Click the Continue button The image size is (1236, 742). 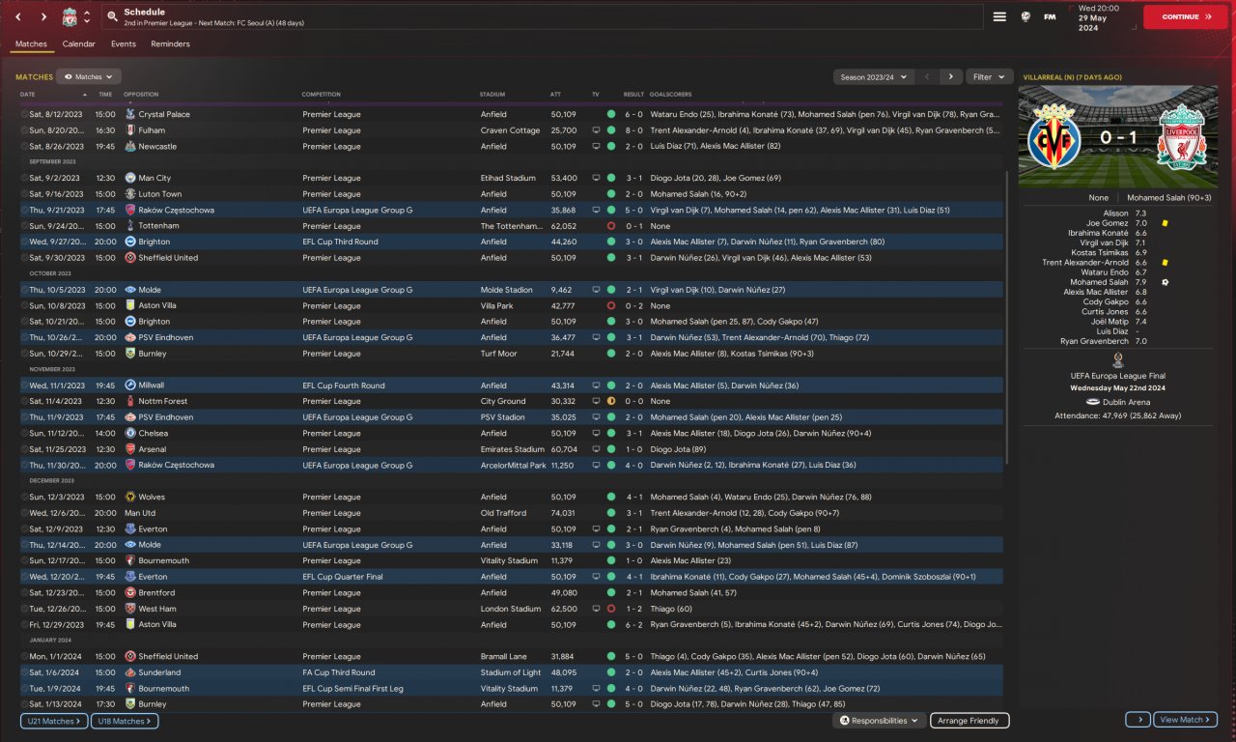pyautogui.click(x=1185, y=16)
